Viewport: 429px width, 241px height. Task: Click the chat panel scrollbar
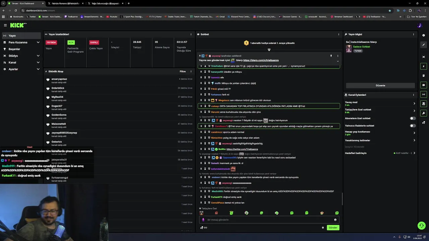[342, 199]
